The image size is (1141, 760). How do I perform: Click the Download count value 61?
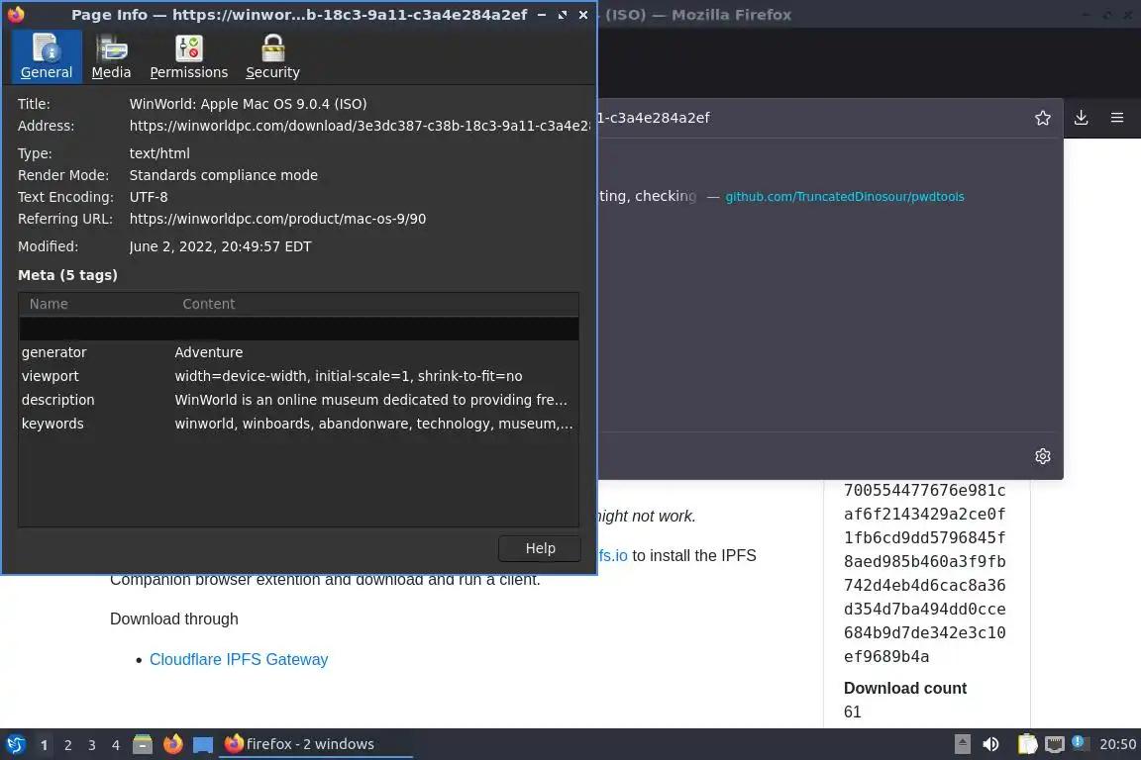pos(852,712)
